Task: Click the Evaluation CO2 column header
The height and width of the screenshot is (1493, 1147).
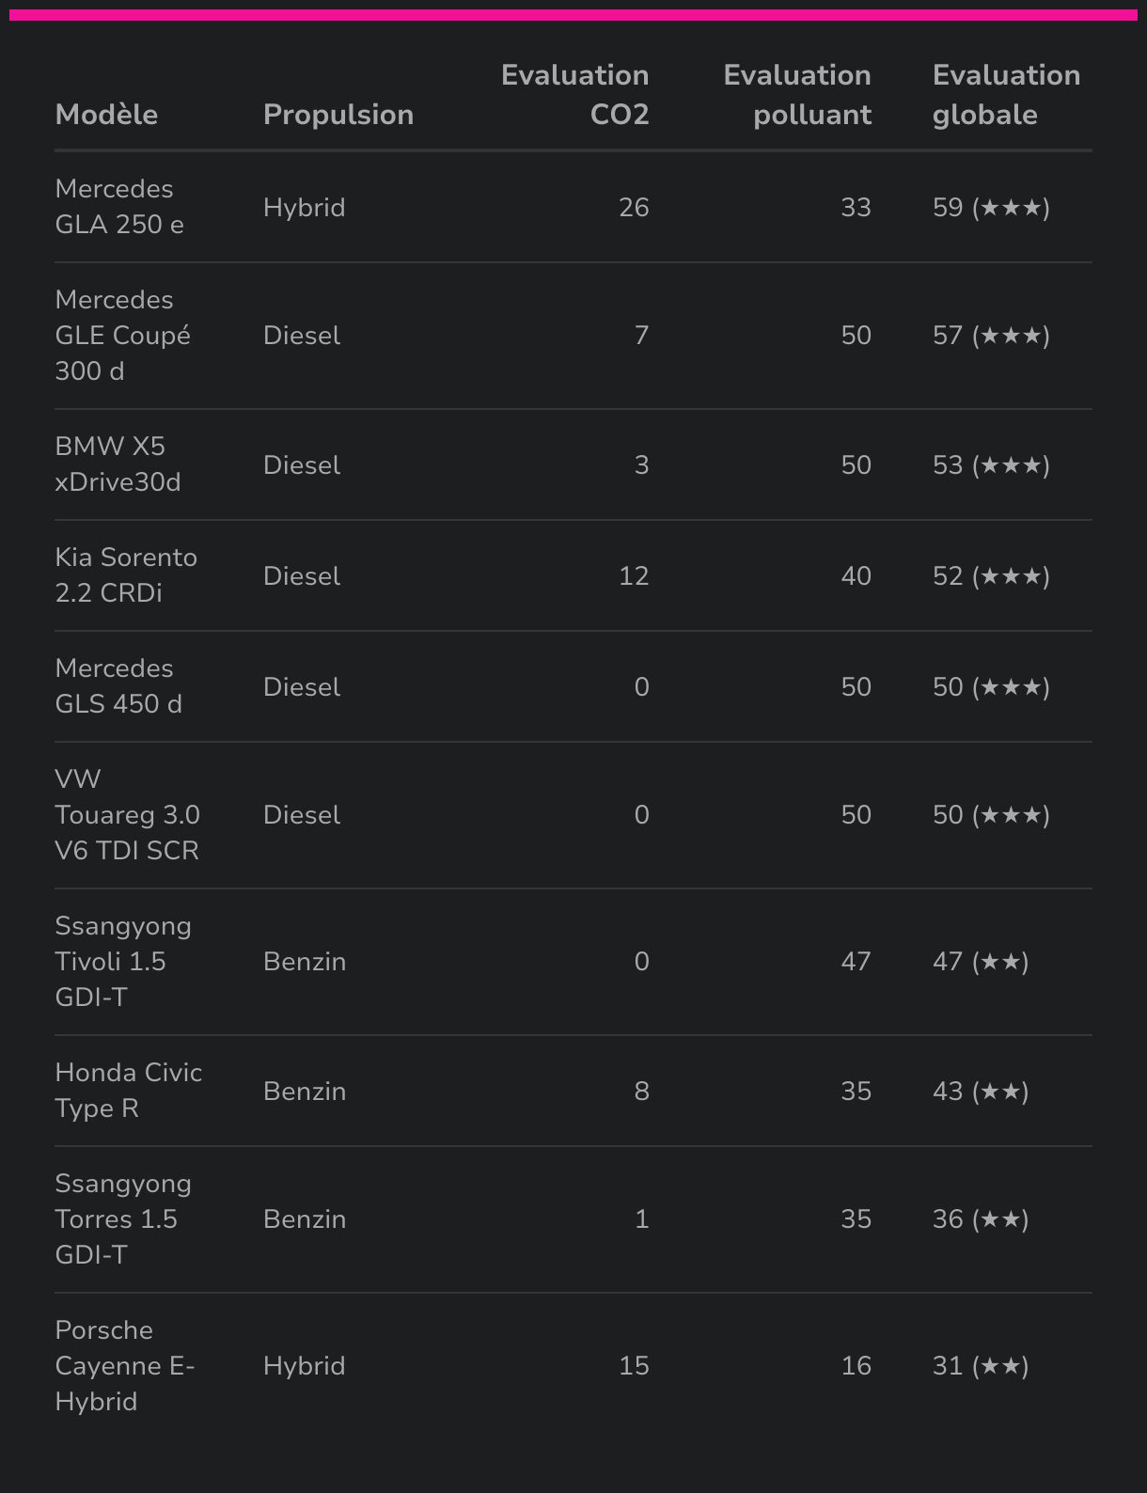Action: pyautogui.click(x=574, y=95)
